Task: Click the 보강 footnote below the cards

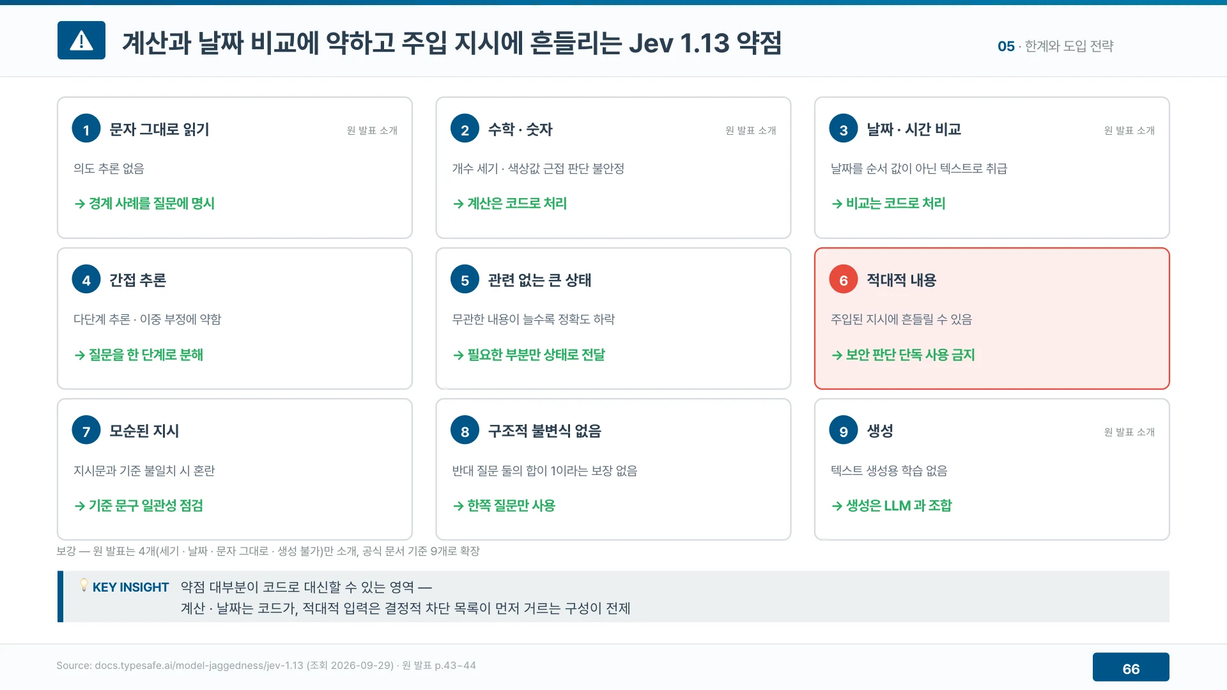Action: [268, 551]
